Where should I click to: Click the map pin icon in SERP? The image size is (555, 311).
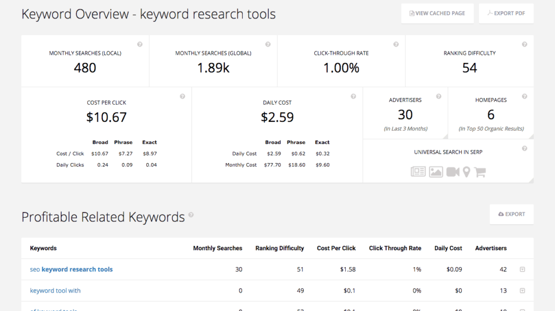pos(467,172)
